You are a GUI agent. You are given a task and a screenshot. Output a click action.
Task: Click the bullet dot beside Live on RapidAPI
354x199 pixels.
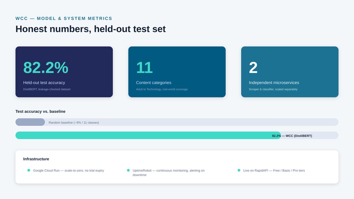coord(239,170)
